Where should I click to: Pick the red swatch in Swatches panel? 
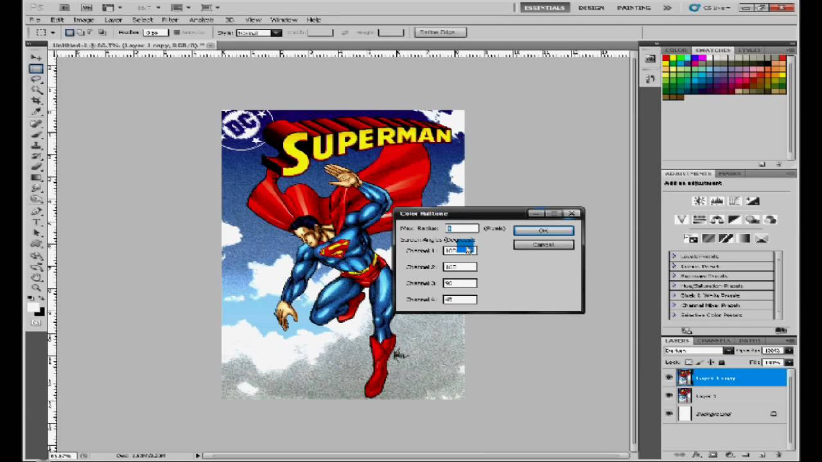click(667, 58)
